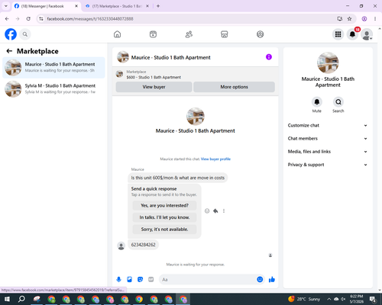Bookmark this page with the star icon
Image resolution: width=382 pixels, height=305 pixels.
coord(349,18)
